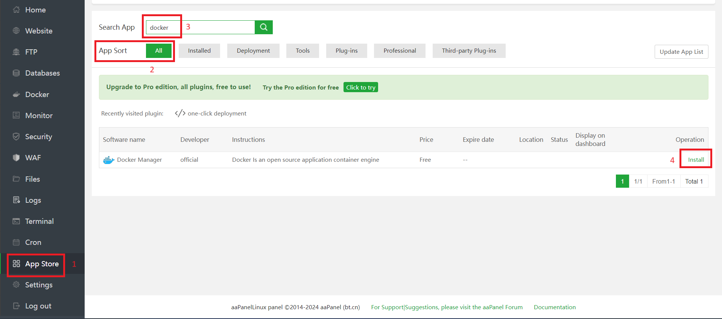Switch to the Deployment category
Image resolution: width=722 pixels, height=319 pixels.
point(253,51)
